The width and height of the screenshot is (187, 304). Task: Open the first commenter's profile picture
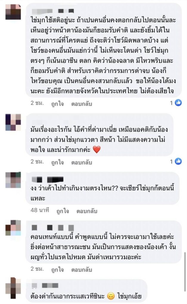tap(13, 12)
